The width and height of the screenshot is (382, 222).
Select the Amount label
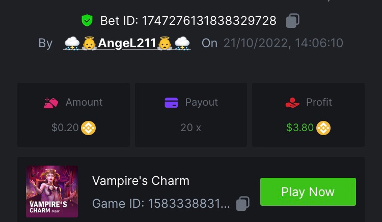point(84,102)
